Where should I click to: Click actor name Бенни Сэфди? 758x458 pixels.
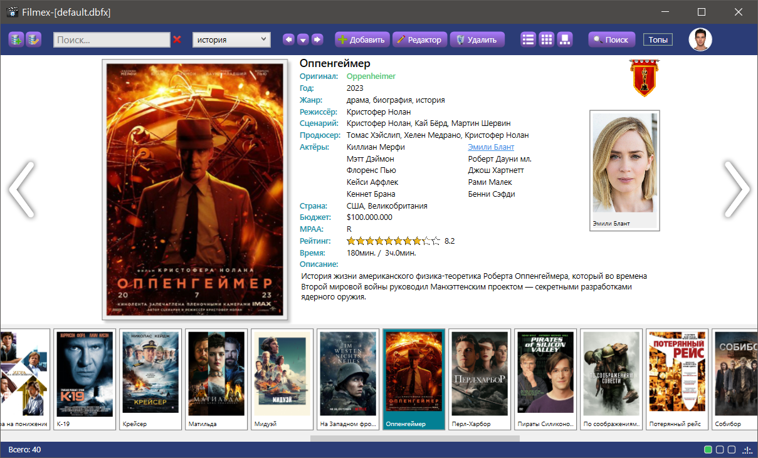(x=492, y=194)
